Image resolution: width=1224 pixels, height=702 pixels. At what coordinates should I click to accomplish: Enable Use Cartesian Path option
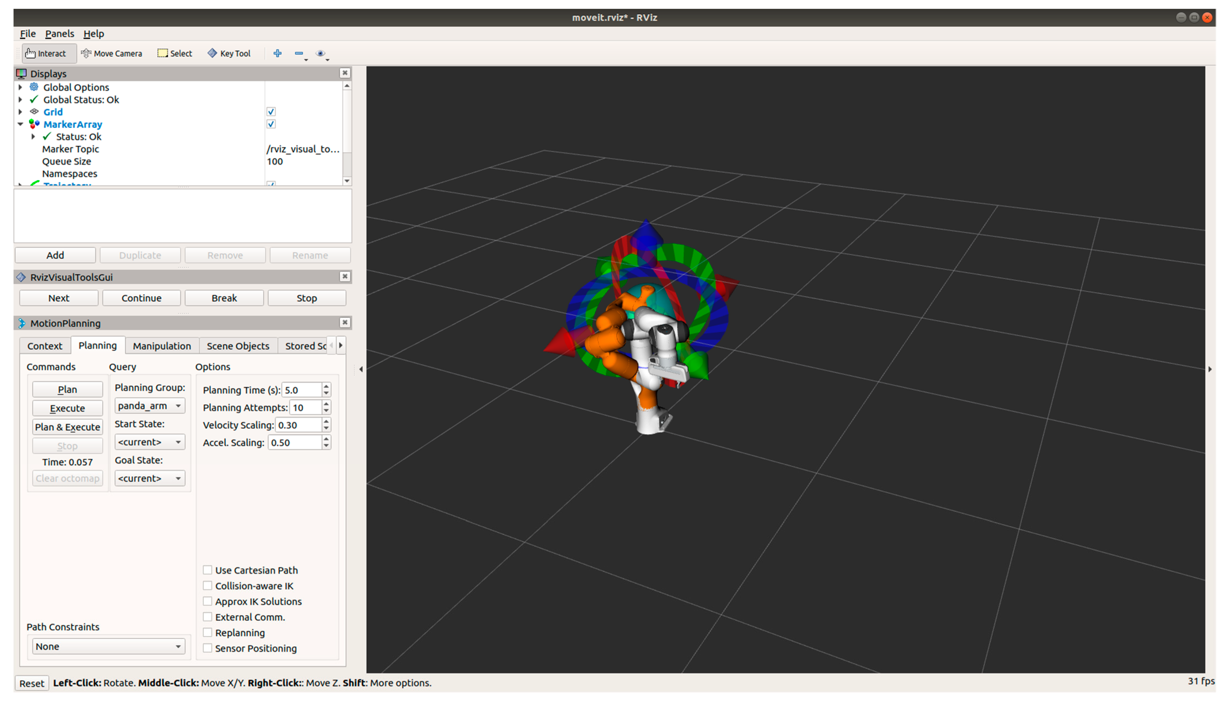pyautogui.click(x=208, y=570)
